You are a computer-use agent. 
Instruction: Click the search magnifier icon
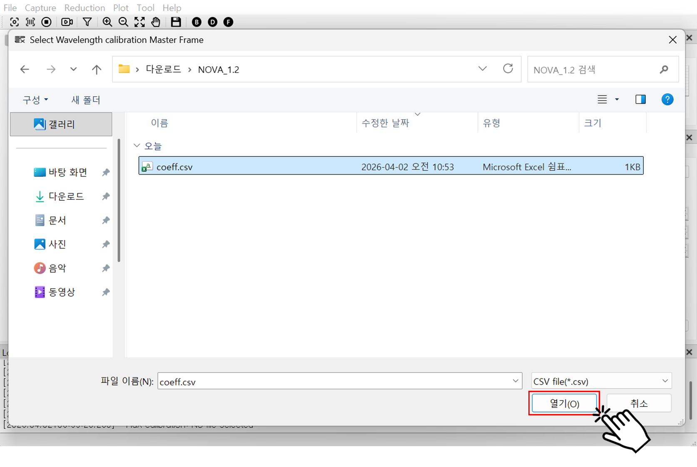664,70
